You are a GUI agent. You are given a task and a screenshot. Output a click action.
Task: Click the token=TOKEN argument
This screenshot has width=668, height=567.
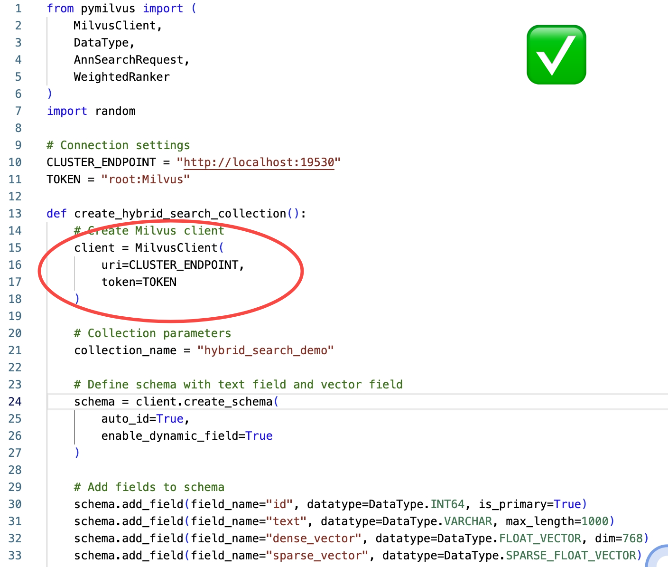[139, 282]
